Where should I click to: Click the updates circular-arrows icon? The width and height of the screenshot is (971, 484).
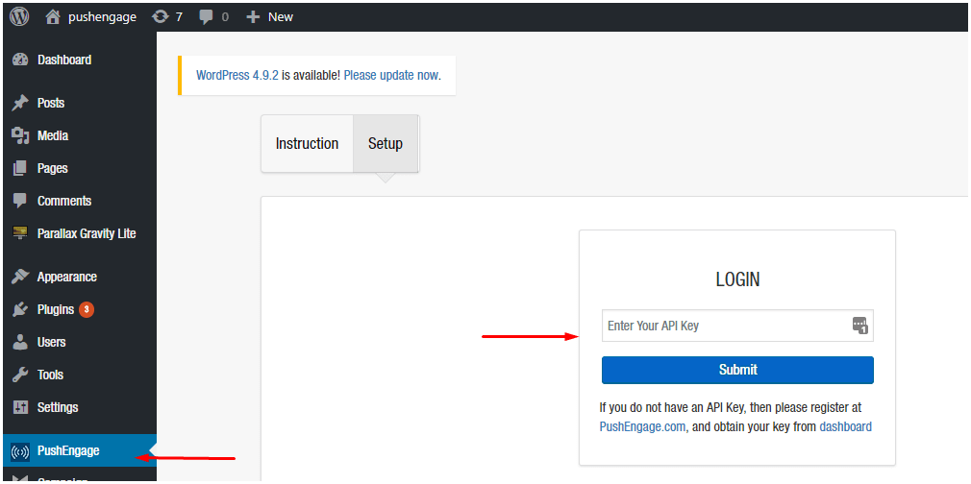pos(161,16)
